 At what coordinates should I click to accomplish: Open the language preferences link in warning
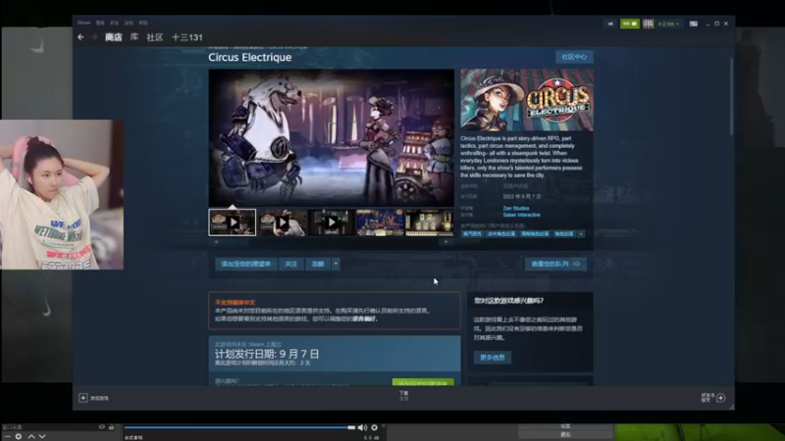pyautogui.click(x=364, y=319)
